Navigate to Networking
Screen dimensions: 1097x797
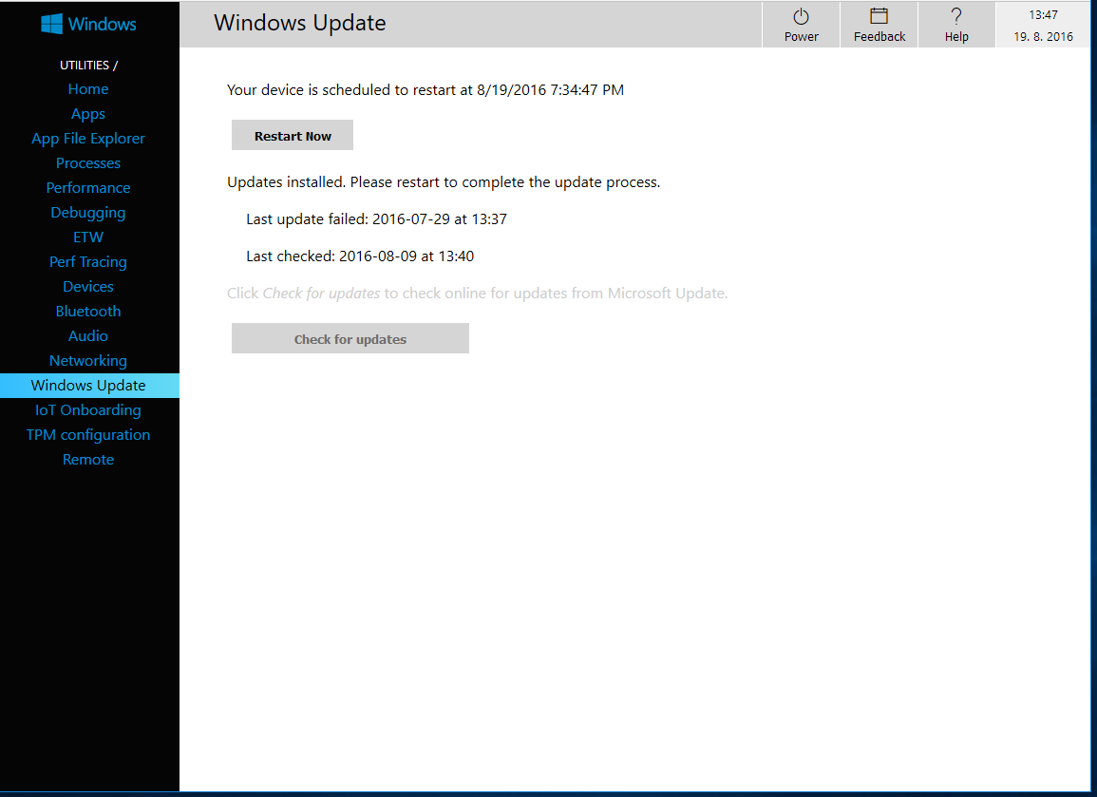(x=88, y=360)
